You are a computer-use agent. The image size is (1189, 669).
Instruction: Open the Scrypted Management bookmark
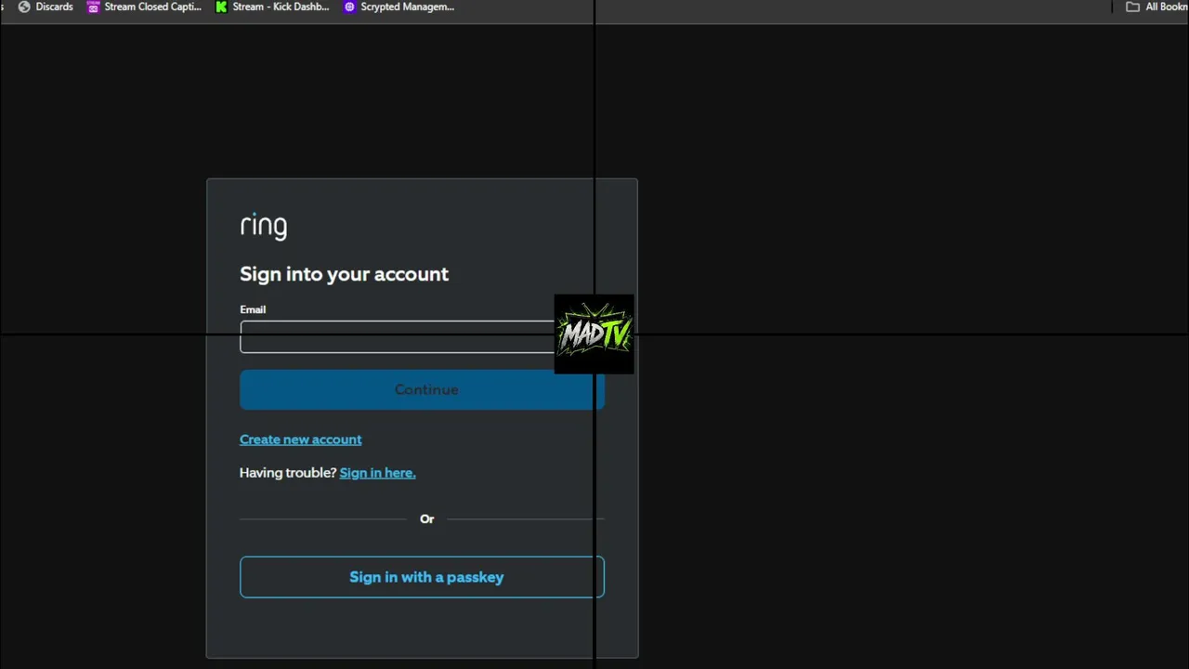[399, 7]
